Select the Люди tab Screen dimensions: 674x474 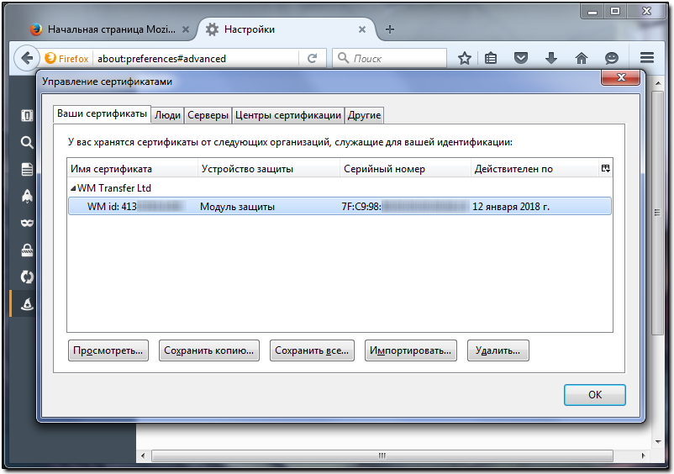[x=167, y=115]
